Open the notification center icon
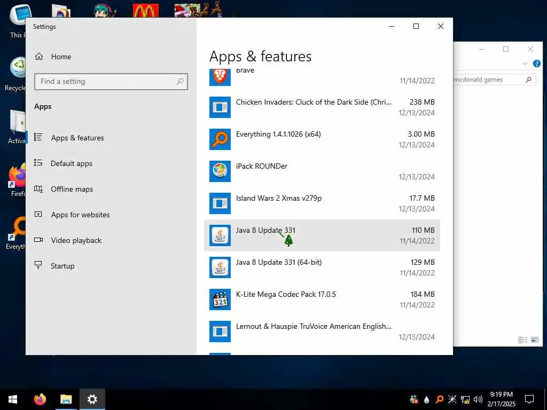Image resolution: width=547 pixels, height=410 pixels. point(529,399)
